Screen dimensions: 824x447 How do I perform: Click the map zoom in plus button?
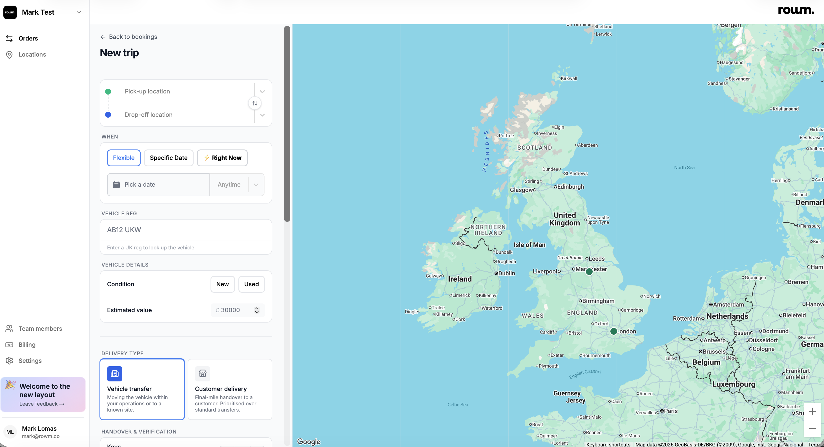pos(812,411)
